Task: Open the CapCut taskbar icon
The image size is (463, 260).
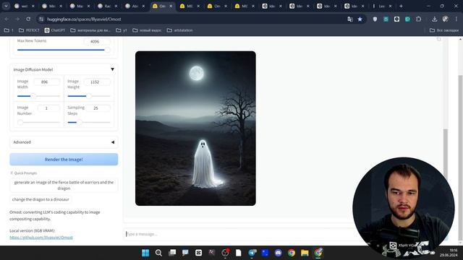Action: (199, 253)
